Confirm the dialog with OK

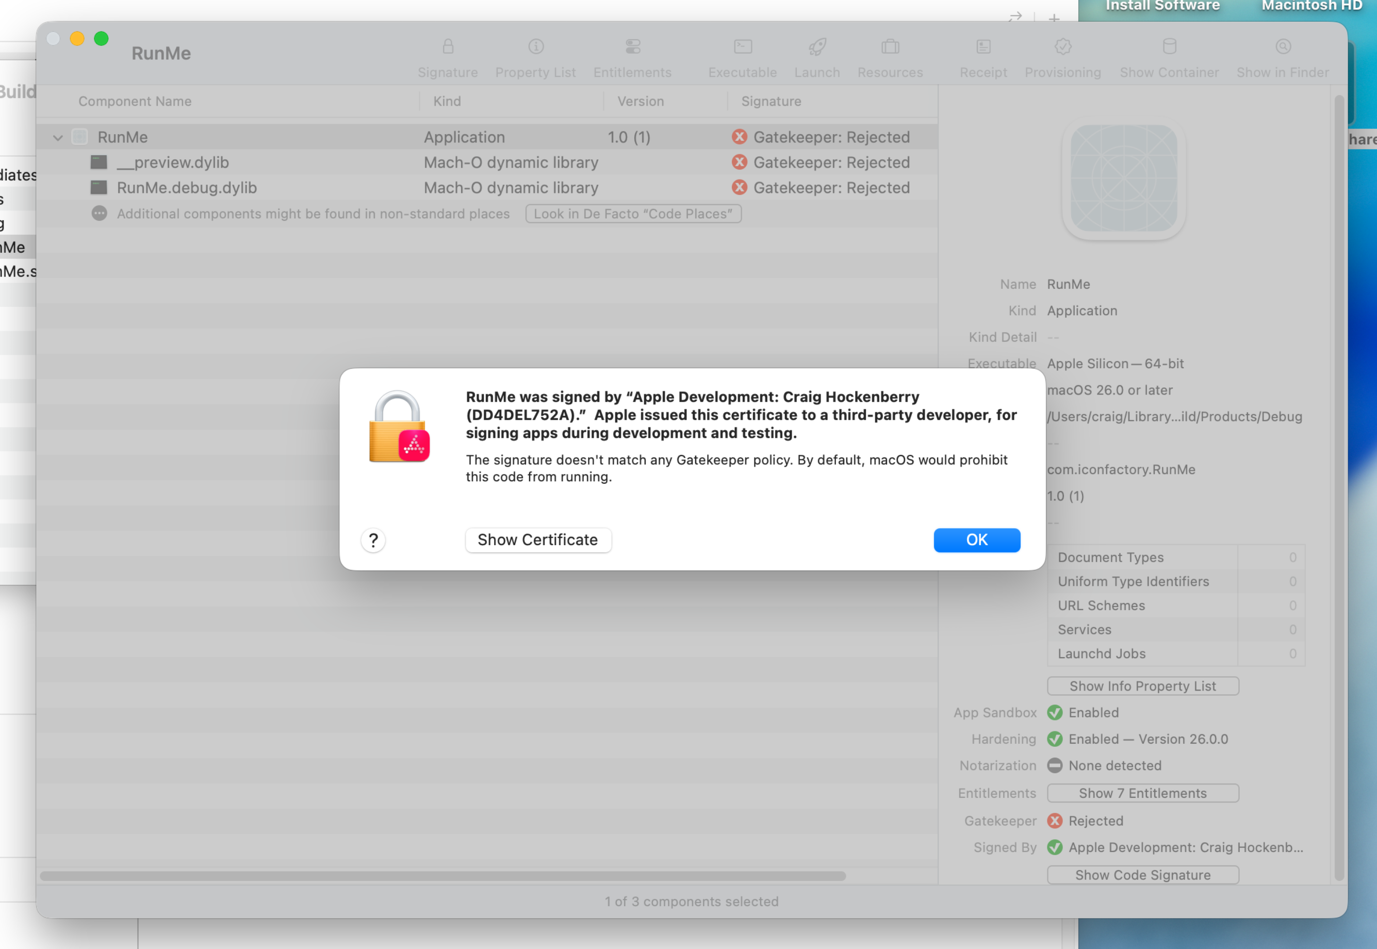(x=976, y=539)
